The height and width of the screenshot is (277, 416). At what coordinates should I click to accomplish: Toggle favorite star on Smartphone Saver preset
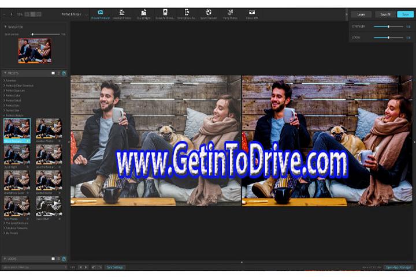pos(28,193)
